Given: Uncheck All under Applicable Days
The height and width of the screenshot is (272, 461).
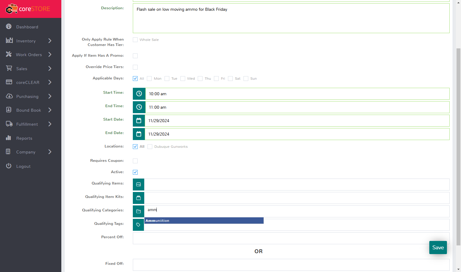Looking at the screenshot, I should pos(135,79).
